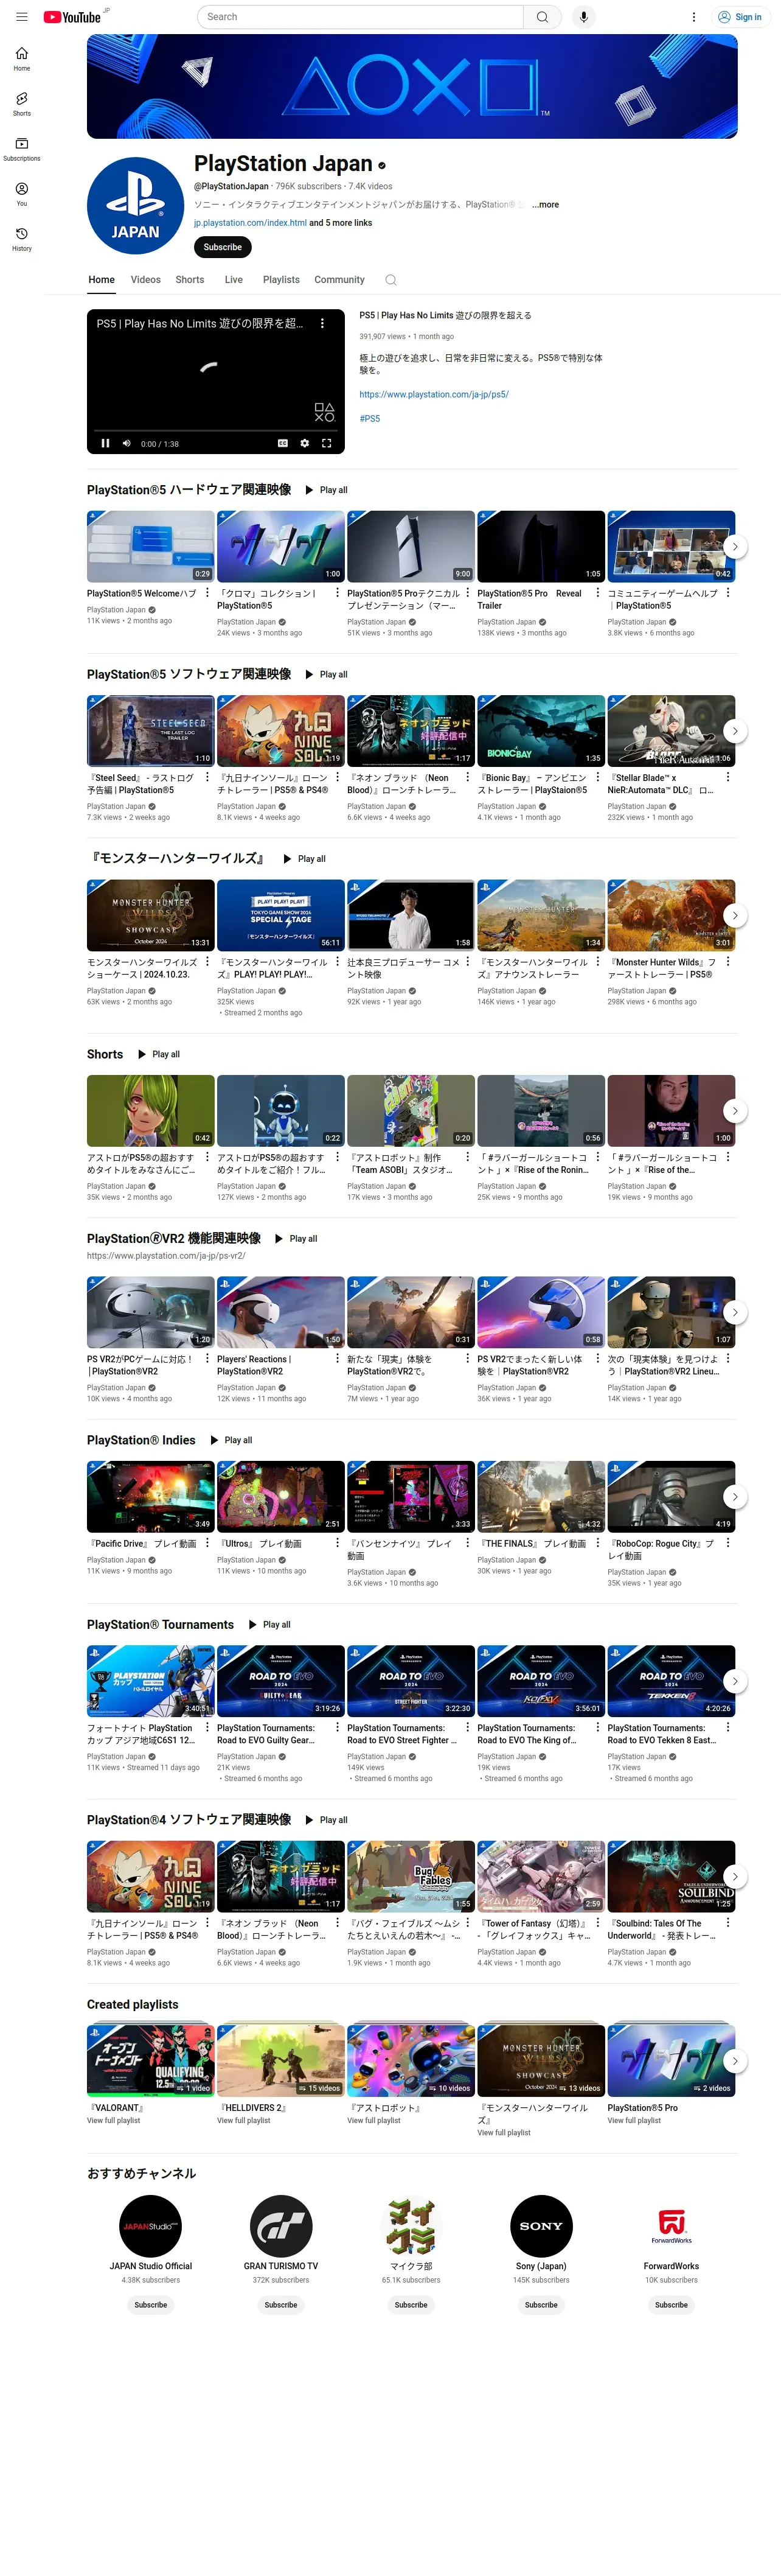Subscribe to マイクラ部 channel
Image resolution: width=781 pixels, height=2576 pixels.
point(411,2305)
